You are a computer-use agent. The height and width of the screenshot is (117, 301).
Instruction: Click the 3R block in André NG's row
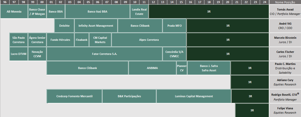coord(228,26)
